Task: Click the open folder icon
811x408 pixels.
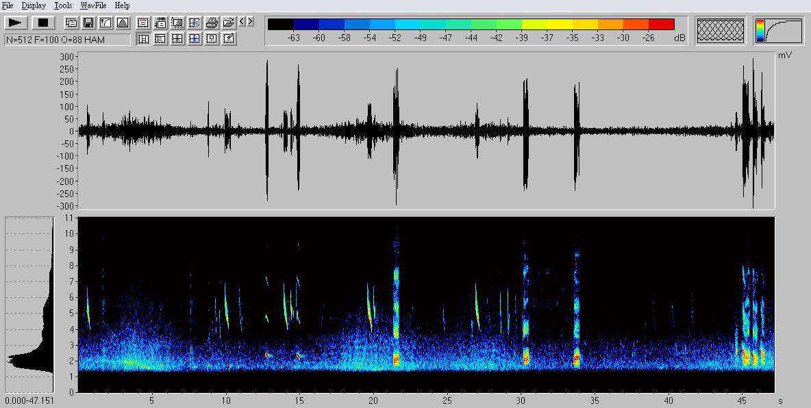Action: coord(229,23)
